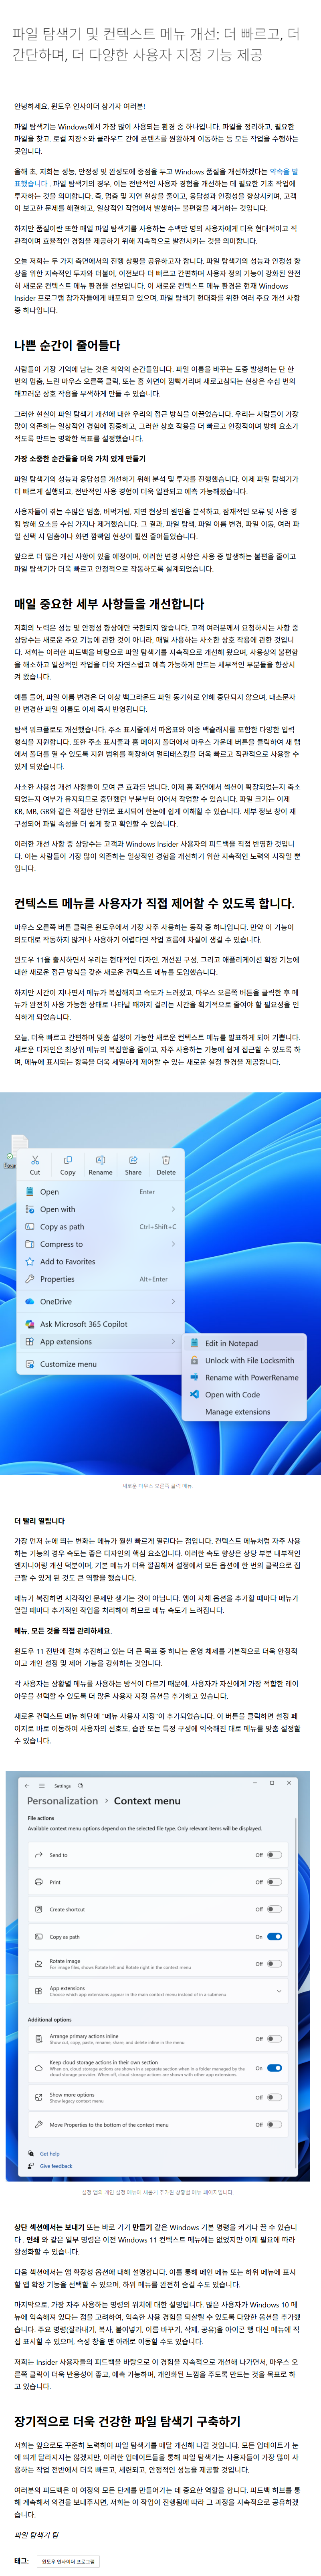Viewport: 321px width, 2576px height.
Task: Open the hamburger menu in Settings window
Action: tap(42, 1785)
